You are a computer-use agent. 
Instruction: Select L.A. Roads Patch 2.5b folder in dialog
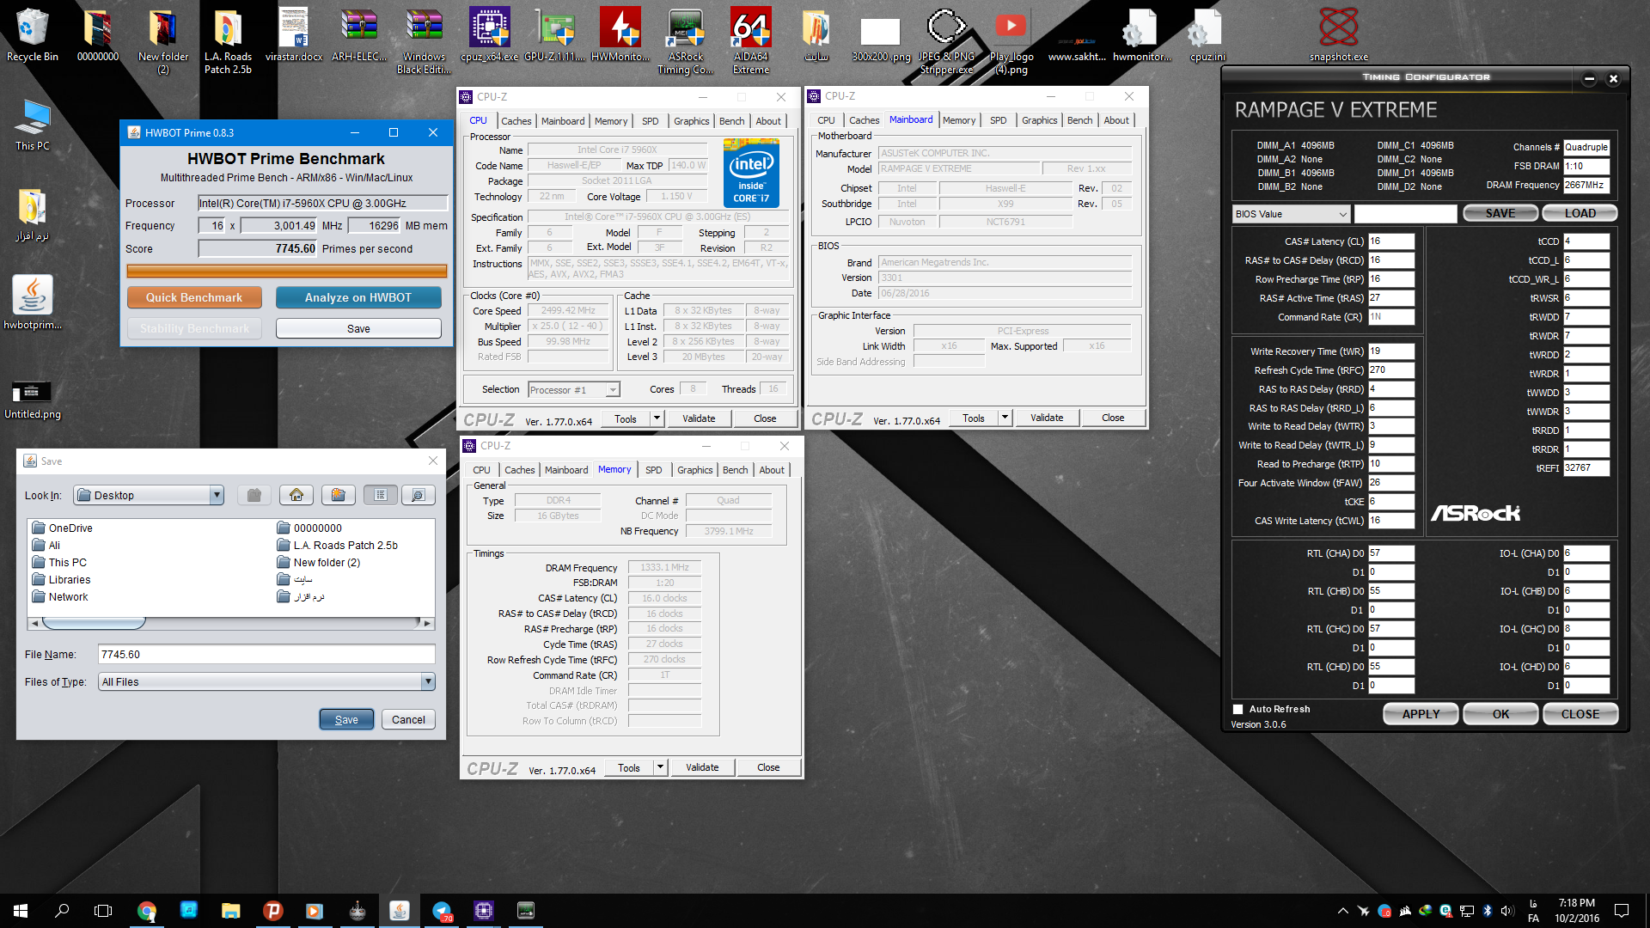tap(338, 546)
